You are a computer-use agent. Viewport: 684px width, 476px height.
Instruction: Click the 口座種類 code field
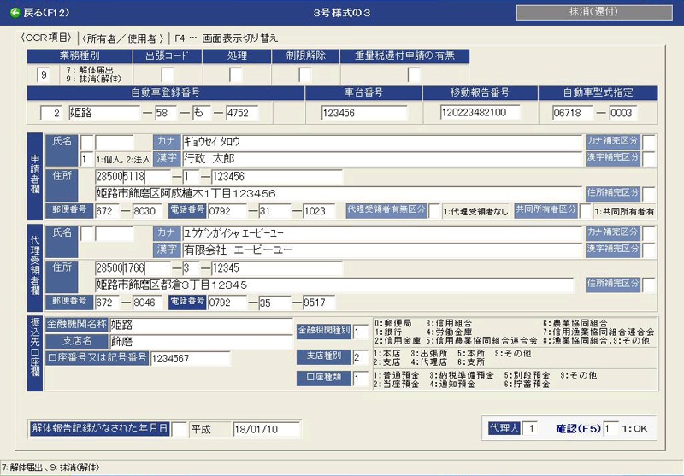point(360,379)
